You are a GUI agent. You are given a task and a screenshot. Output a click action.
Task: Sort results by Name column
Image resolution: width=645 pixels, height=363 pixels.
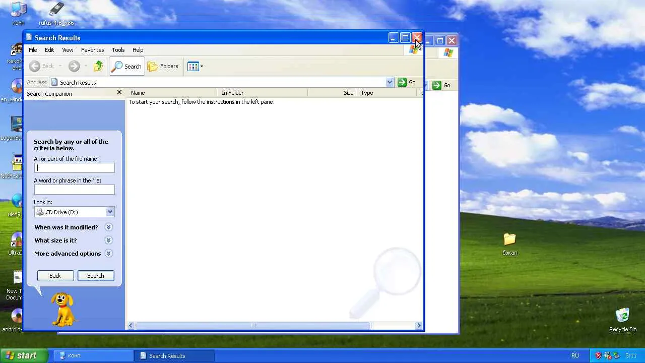pyautogui.click(x=173, y=93)
